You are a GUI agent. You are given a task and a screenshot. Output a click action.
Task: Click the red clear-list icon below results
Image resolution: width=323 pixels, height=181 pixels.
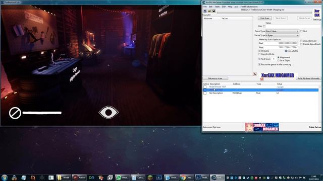(x=262, y=79)
